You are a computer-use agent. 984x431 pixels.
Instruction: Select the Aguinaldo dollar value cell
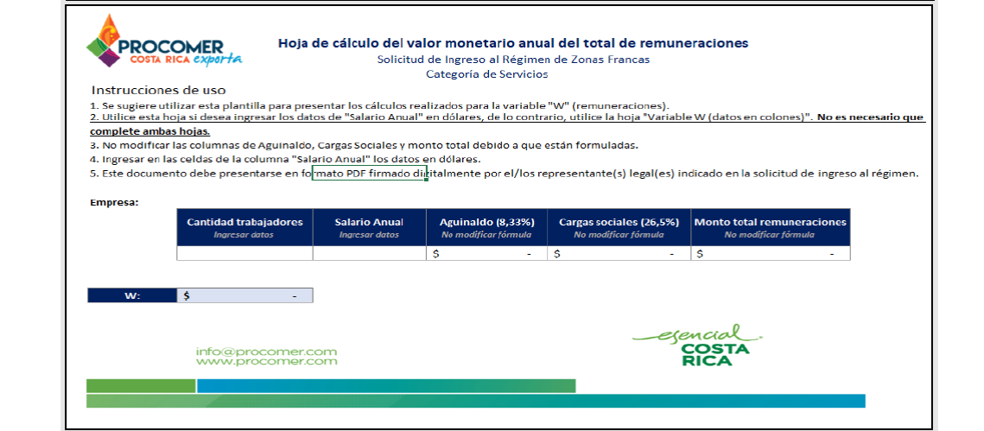486,254
